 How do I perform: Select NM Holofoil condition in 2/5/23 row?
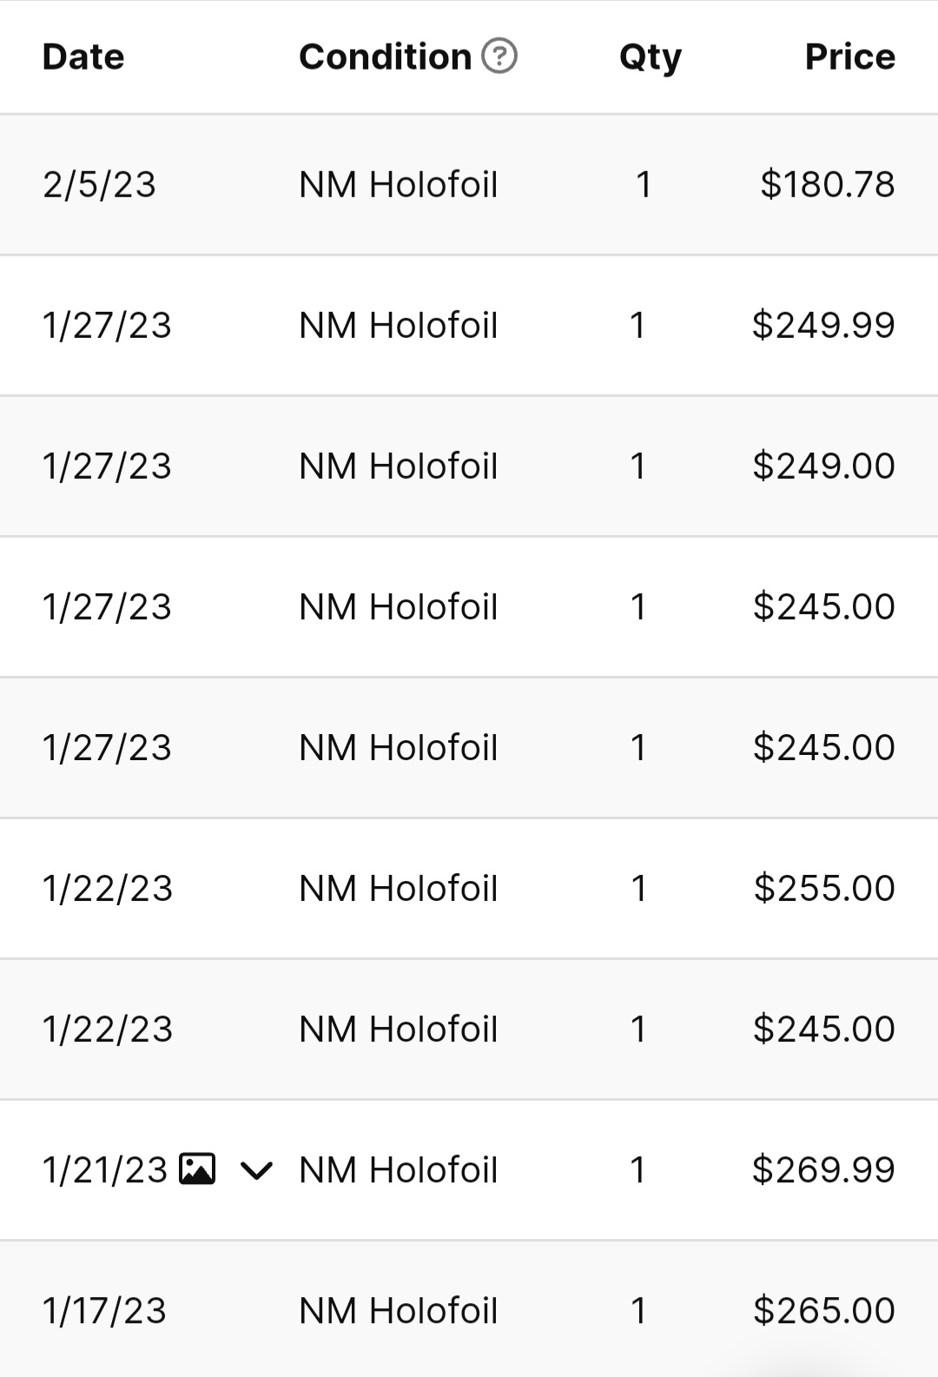(x=399, y=184)
